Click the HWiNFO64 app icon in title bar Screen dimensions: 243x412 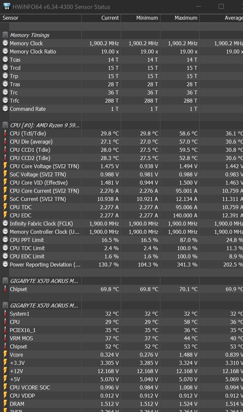6,6
